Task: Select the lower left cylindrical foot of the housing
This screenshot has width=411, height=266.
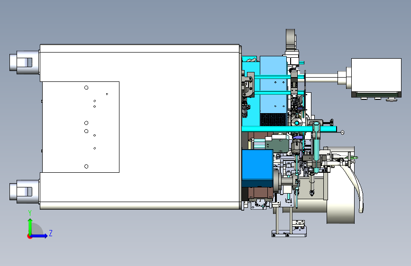Action: coord(24,192)
